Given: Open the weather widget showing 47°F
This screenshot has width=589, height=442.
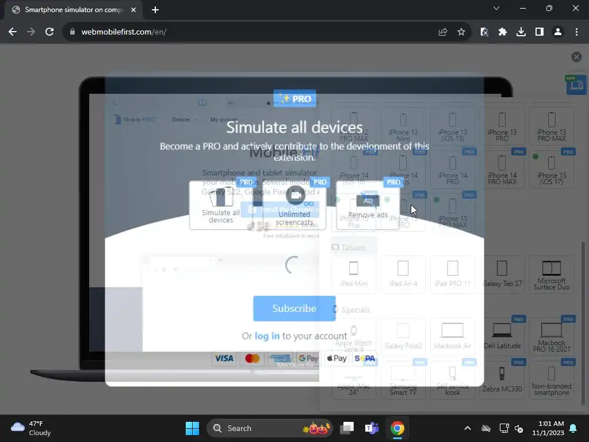Looking at the screenshot, I should pos(31,428).
